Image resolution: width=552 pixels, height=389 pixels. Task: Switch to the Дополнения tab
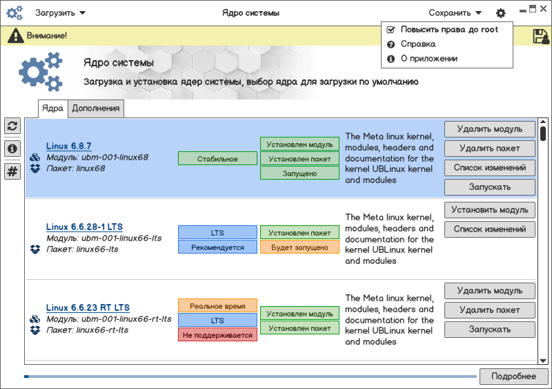point(96,108)
